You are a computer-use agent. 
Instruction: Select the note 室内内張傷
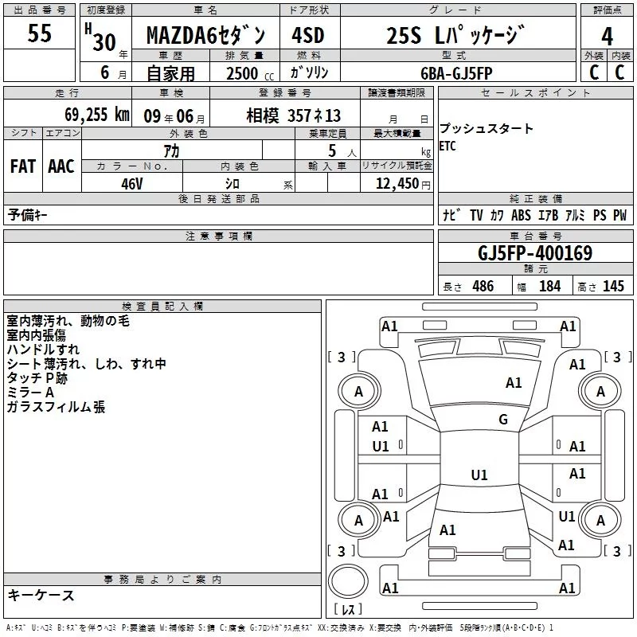[x=36, y=335]
